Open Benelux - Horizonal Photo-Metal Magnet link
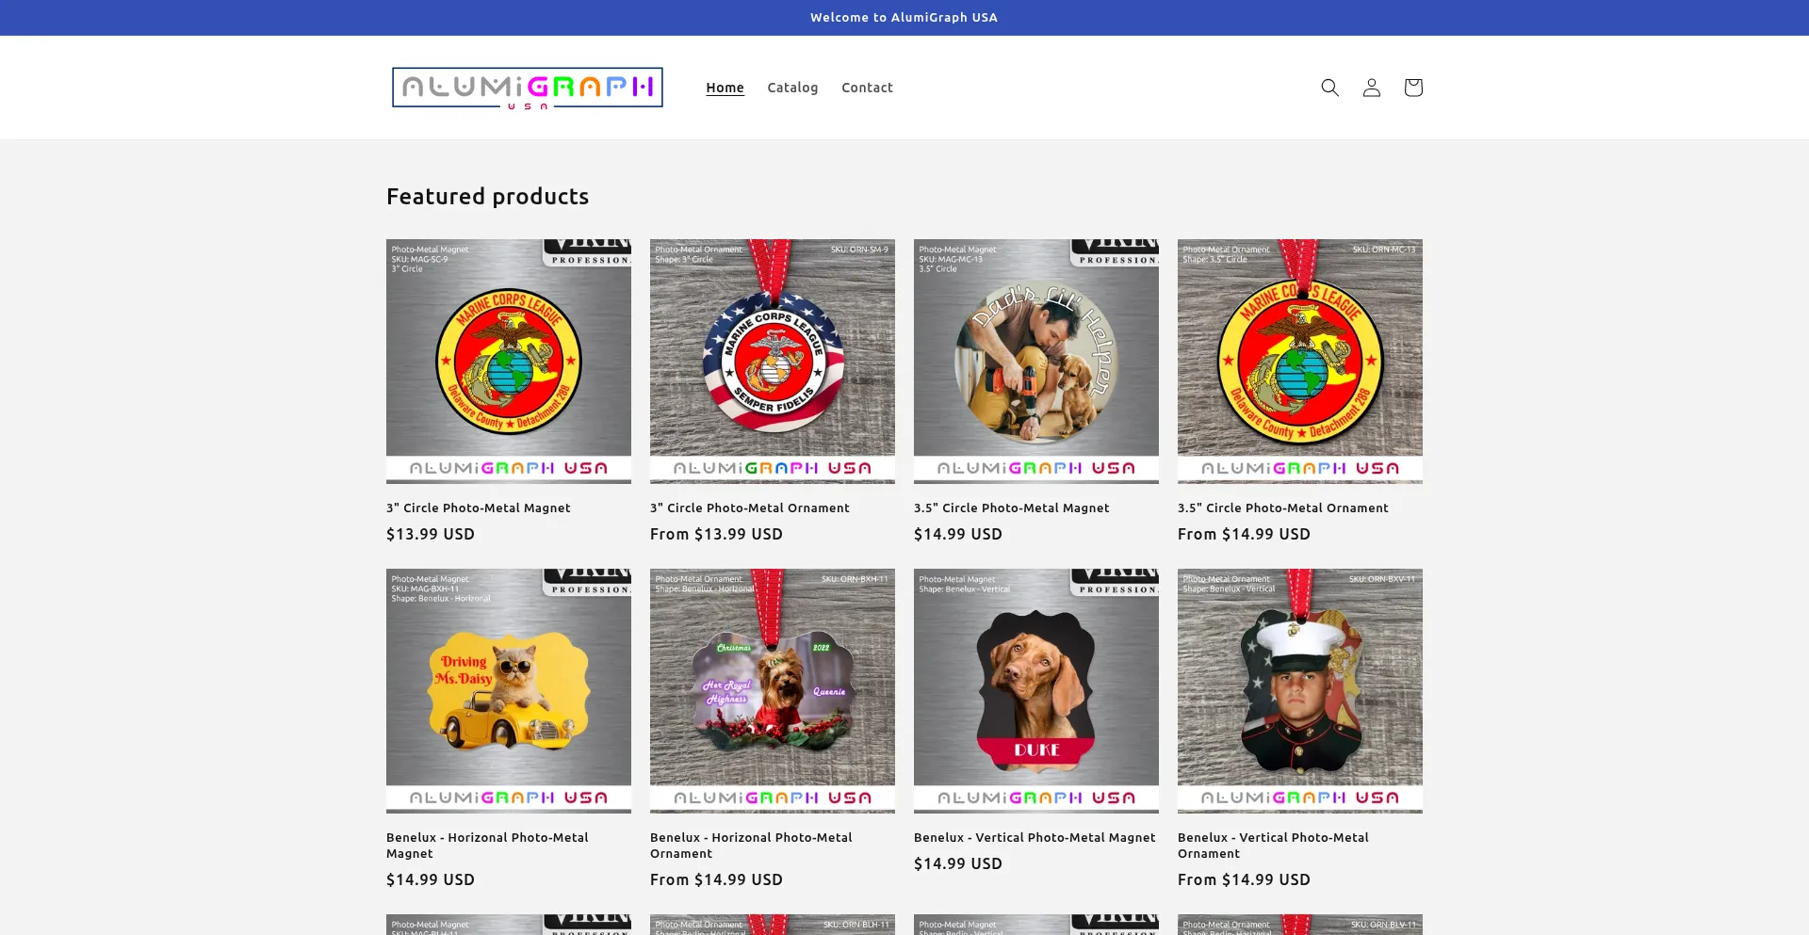The height and width of the screenshot is (935, 1809). click(487, 846)
